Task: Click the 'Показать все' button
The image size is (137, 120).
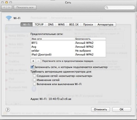Action: pyautogui.click(x=25, y=7)
